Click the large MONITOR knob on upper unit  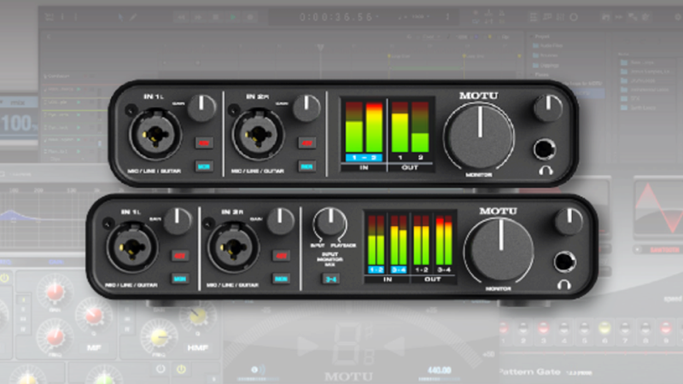(x=479, y=137)
